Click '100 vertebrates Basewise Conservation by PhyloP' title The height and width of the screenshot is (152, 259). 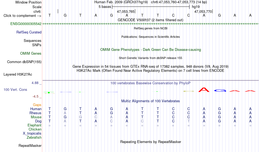pyautogui.click(x=150, y=83)
